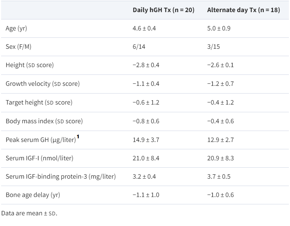This screenshot has height=226, width=290.
Task: Click the Body mass index row label
Action: pyautogui.click(x=44, y=121)
